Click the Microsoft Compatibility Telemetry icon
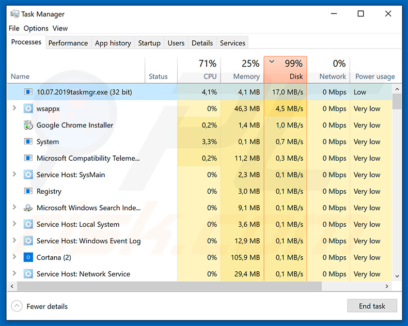Viewport: 408px width, 326px height. (28, 158)
